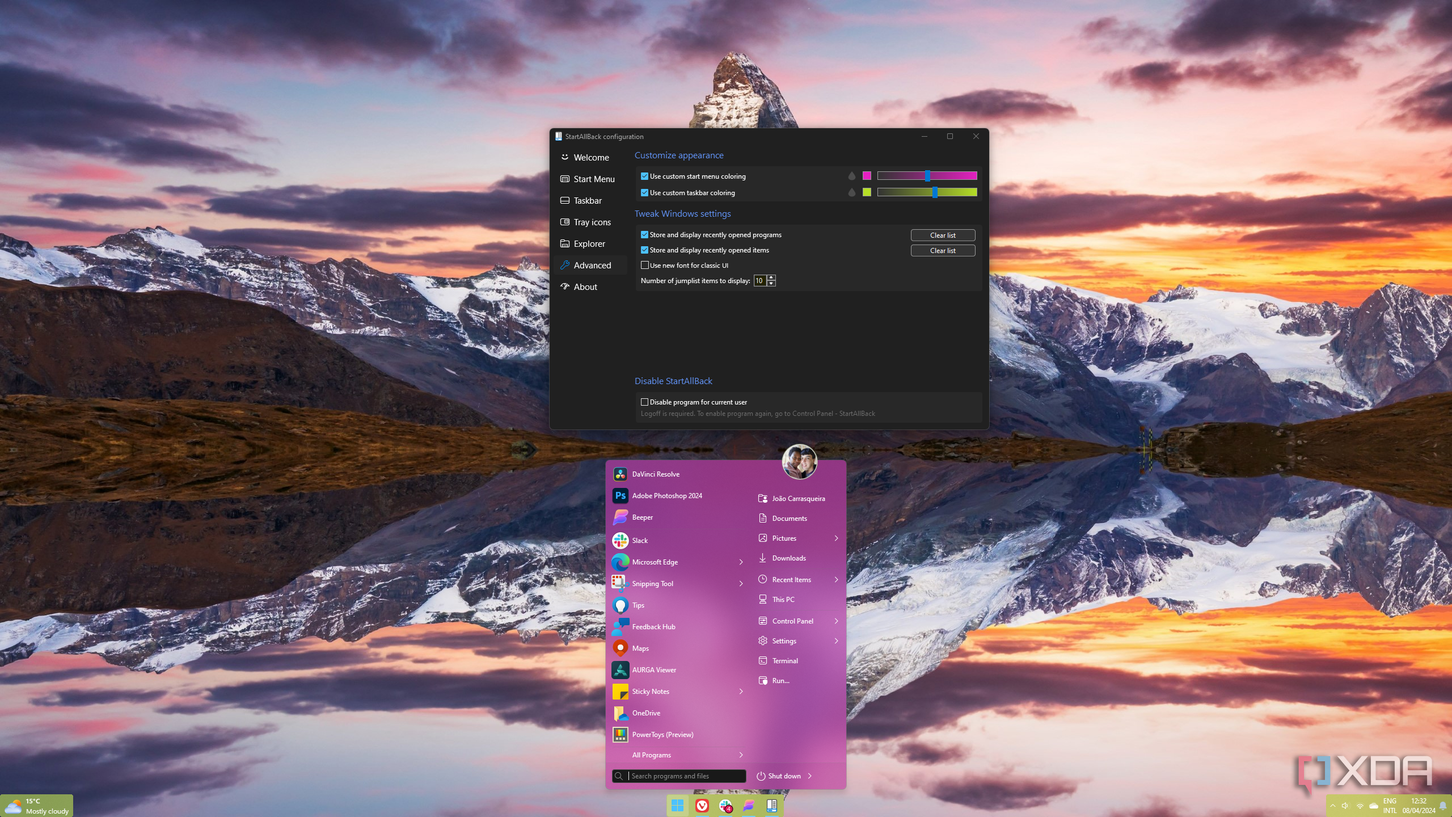1452x817 pixels.
Task: Open the About section
Action: point(585,287)
